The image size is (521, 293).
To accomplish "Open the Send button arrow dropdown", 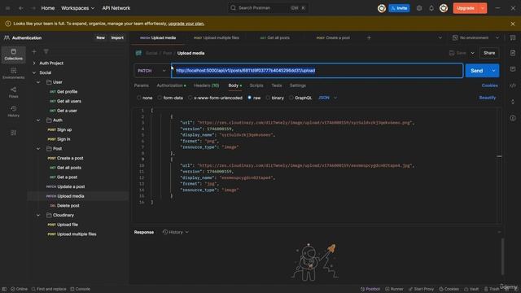I will click(x=494, y=71).
